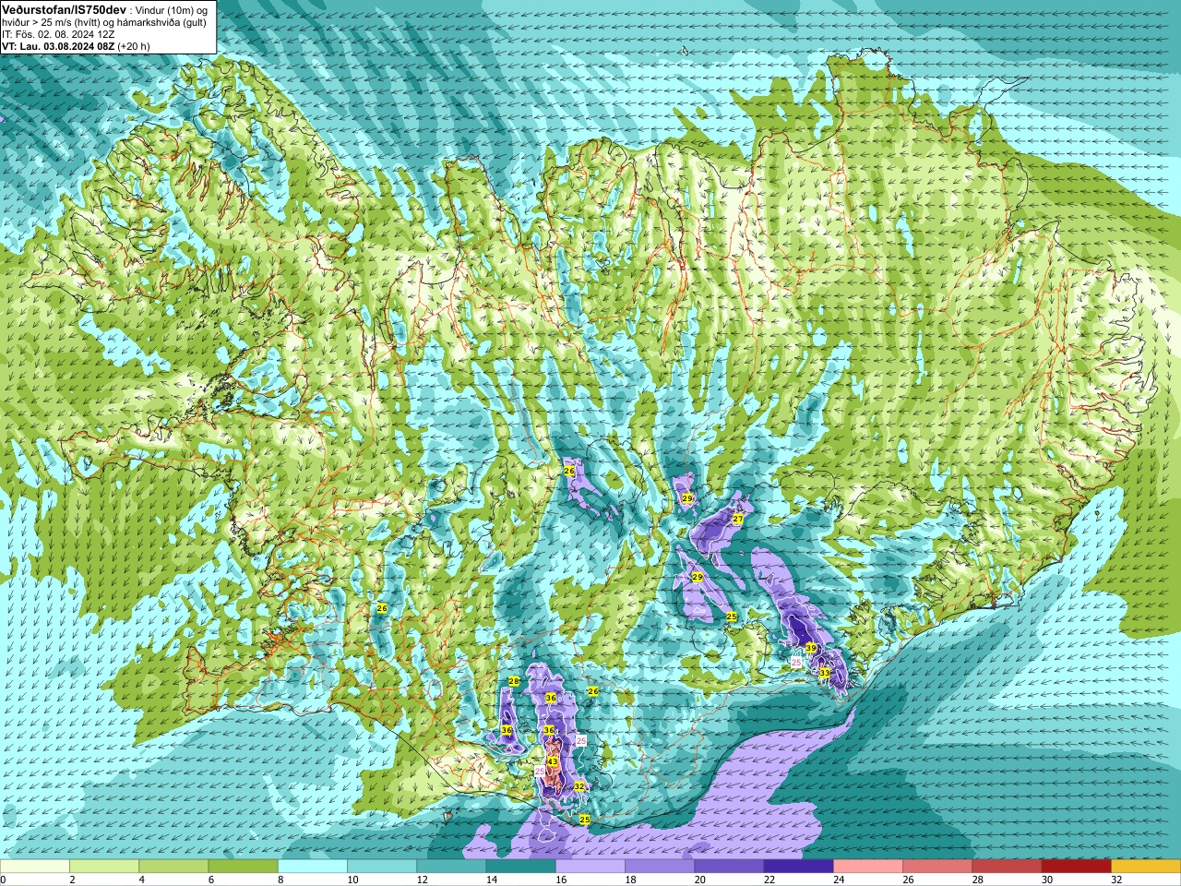
Task: Click the yellow '32' gust label on map
Action: [x=579, y=786]
